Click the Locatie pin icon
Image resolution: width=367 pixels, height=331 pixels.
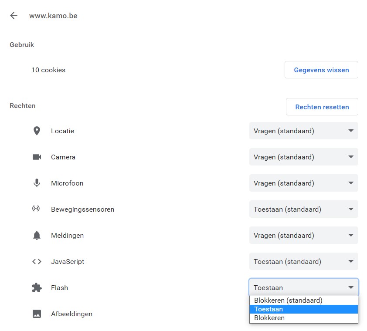(x=37, y=131)
